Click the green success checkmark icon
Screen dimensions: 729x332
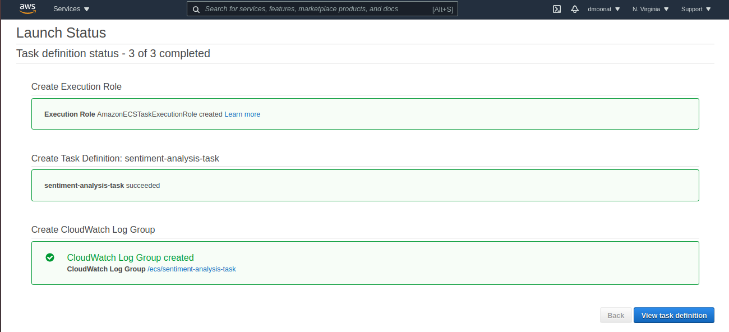pyautogui.click(x=50, y=257)
